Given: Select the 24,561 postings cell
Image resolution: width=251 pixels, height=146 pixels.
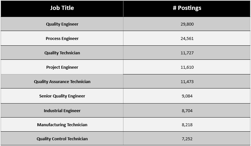Looking at the screenshot, I should 187,39.
